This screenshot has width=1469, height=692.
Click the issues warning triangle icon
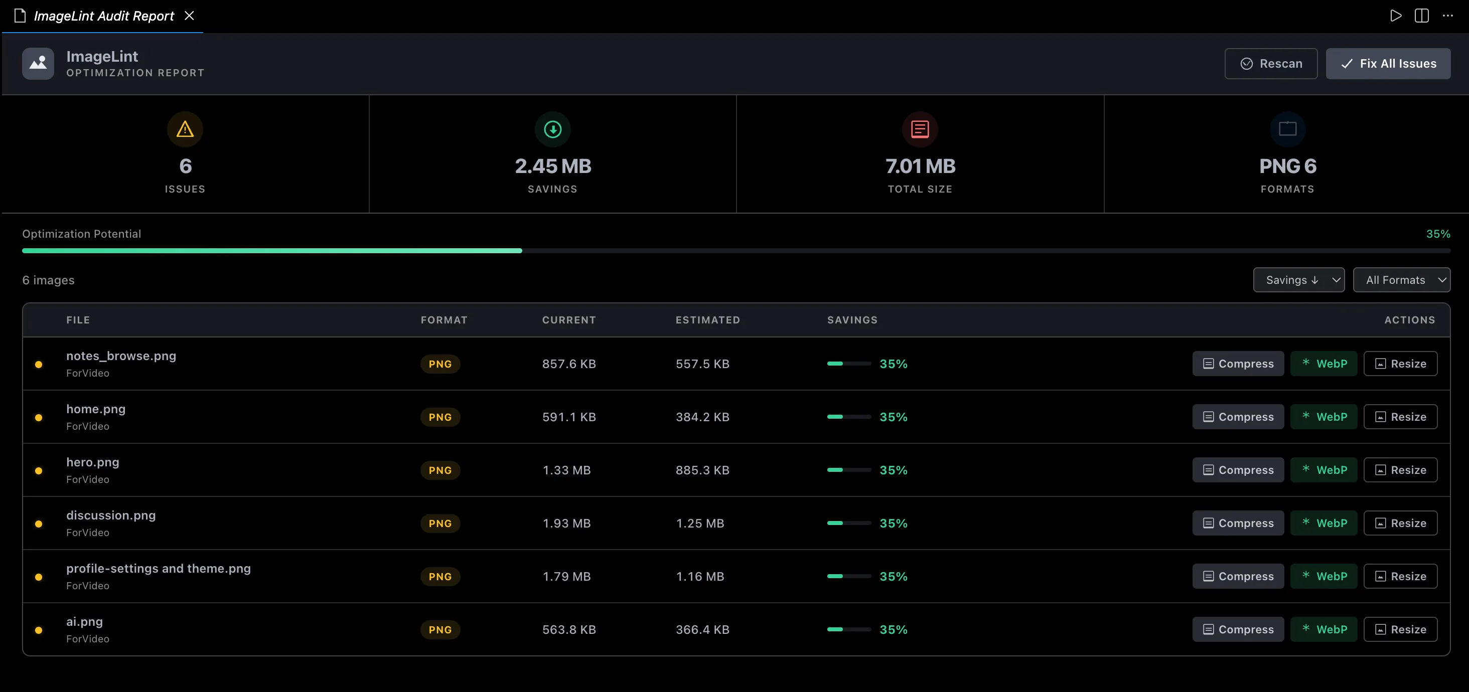pyautogui.click(x=185, y=129)
